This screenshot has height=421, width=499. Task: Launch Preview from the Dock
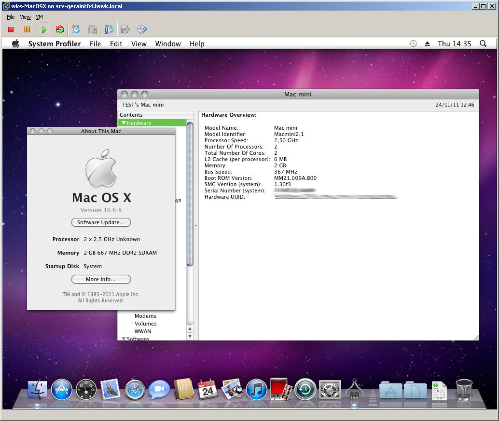232,389
